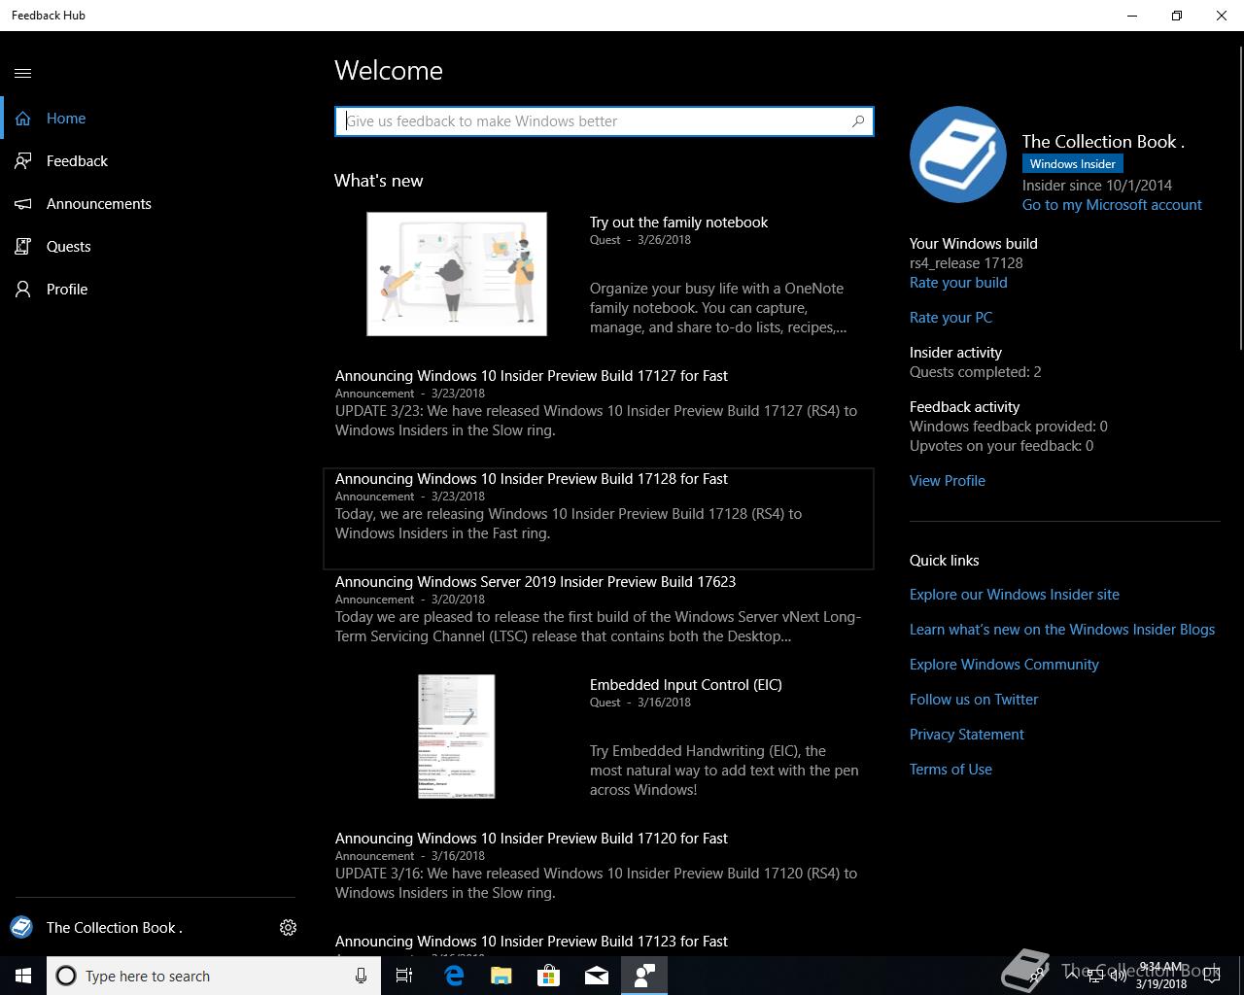
Task: Click Feedback Hub icon on taskbar
Action: tap(644, 976)
